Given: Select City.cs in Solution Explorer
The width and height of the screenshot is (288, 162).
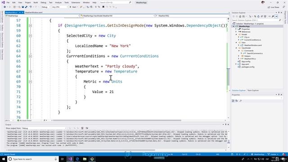Looking at the screenshot, I should pos(247,37).
